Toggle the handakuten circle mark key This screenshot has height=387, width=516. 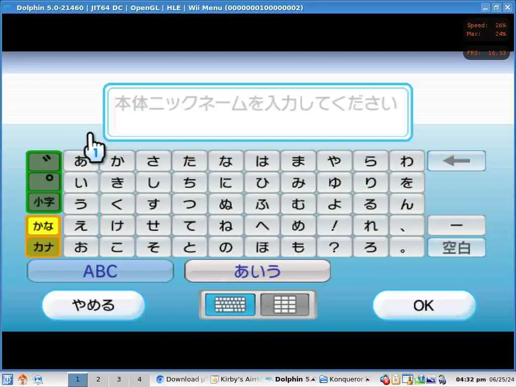(44, 181)
